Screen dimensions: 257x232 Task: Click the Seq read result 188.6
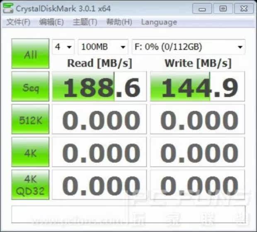tap(99, 86)
